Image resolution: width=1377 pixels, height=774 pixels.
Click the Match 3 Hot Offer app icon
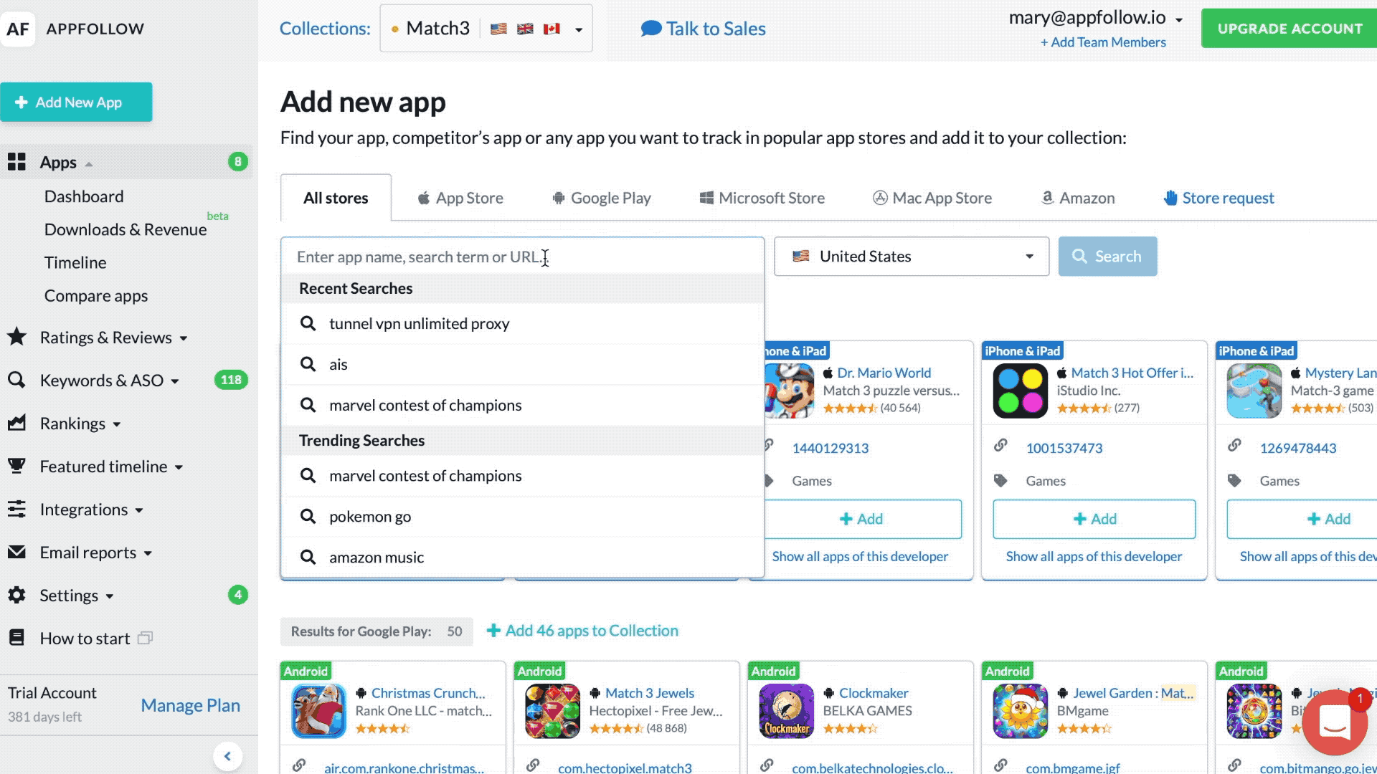pyautogui.click(x=1020, y=391)
